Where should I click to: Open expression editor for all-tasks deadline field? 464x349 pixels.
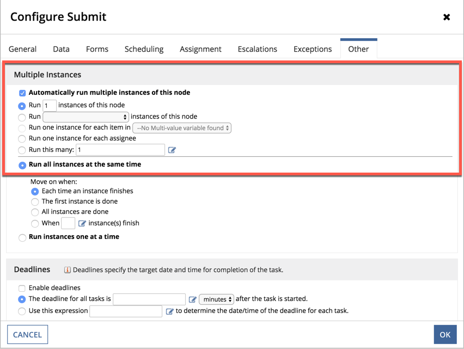click(193, 299)
